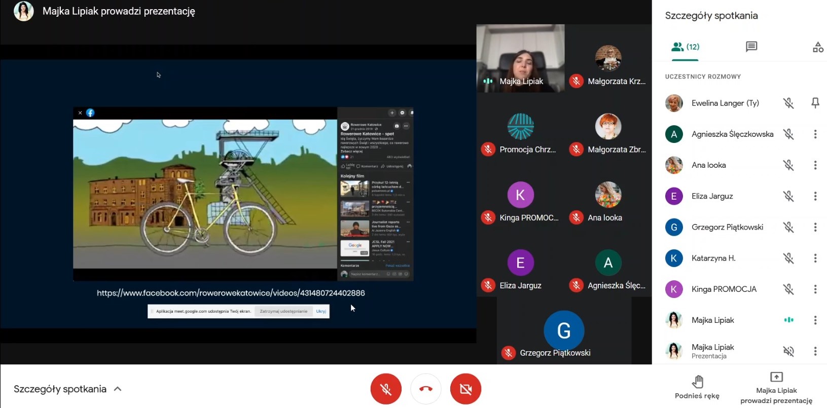Click Ukryj link in sharing notification
The height and width of the screenshot is (408, 827).
coord(321,311)
